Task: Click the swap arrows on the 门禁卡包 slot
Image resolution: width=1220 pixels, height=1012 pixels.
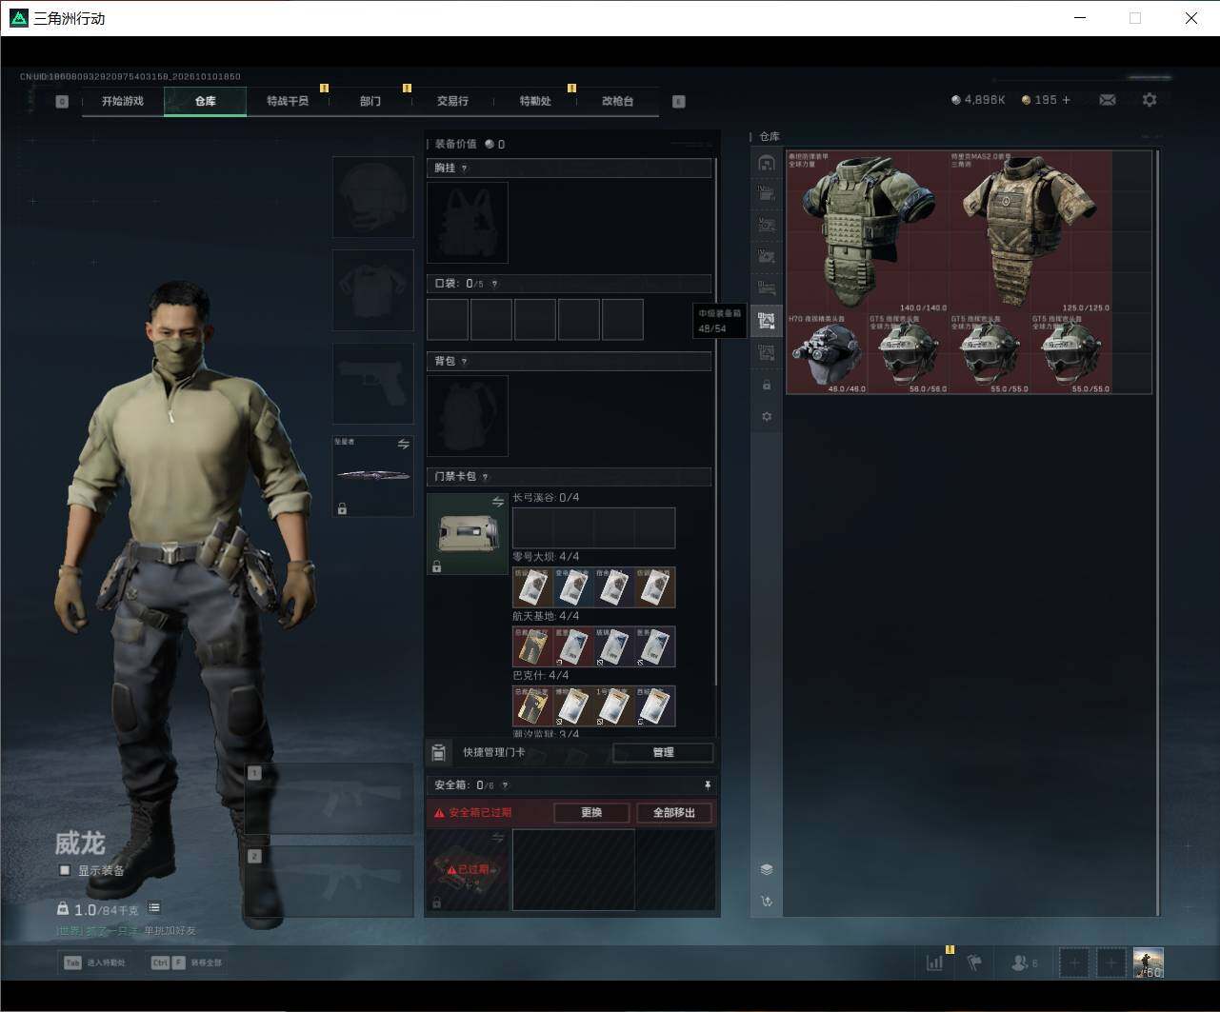Action: coord(497,502)
